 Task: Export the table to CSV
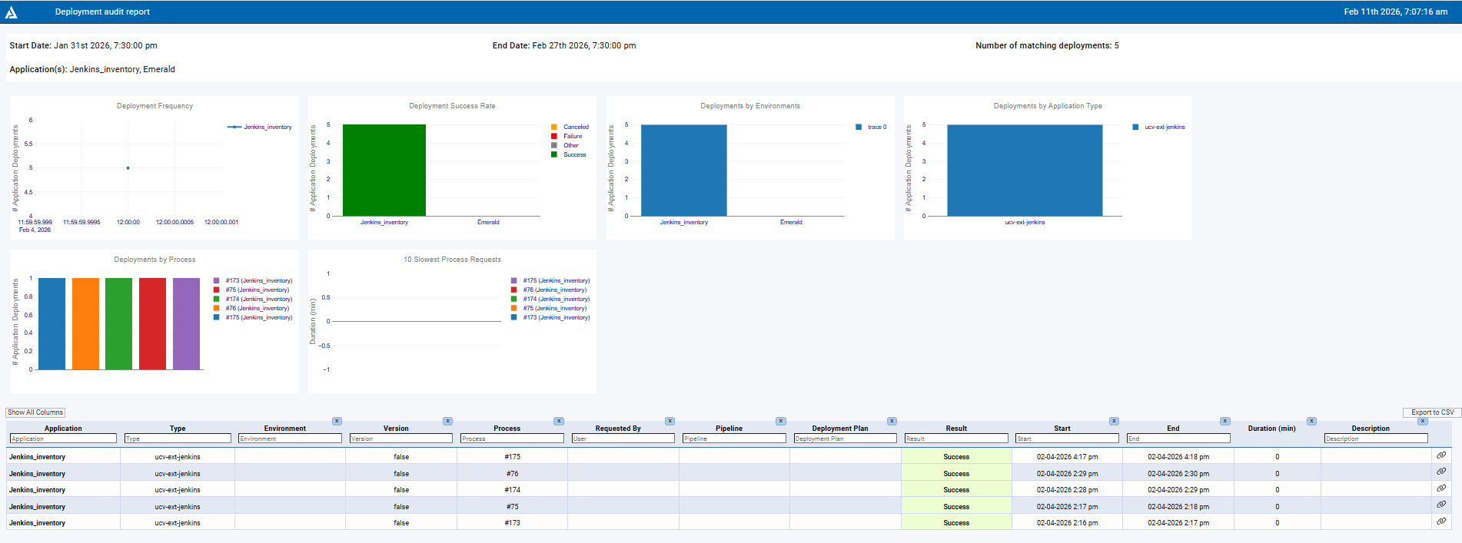click(1431, 412)
